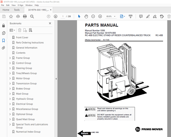Open the Find text magnifier tool
171x137 pixels.
(32, 16)
